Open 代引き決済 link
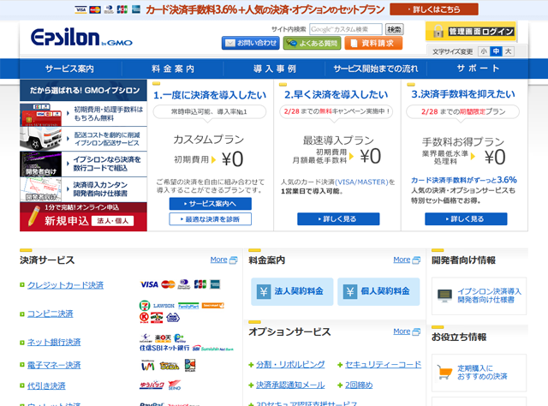This screenshot has width=548, height=406. tap(46, 385)
